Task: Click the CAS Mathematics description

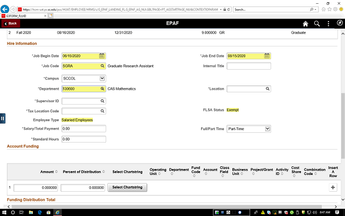Action: (122, 89)
